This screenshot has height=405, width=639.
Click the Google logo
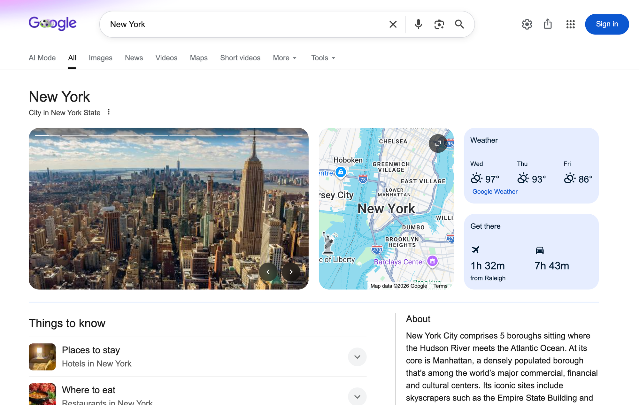[x=52, y=24]
